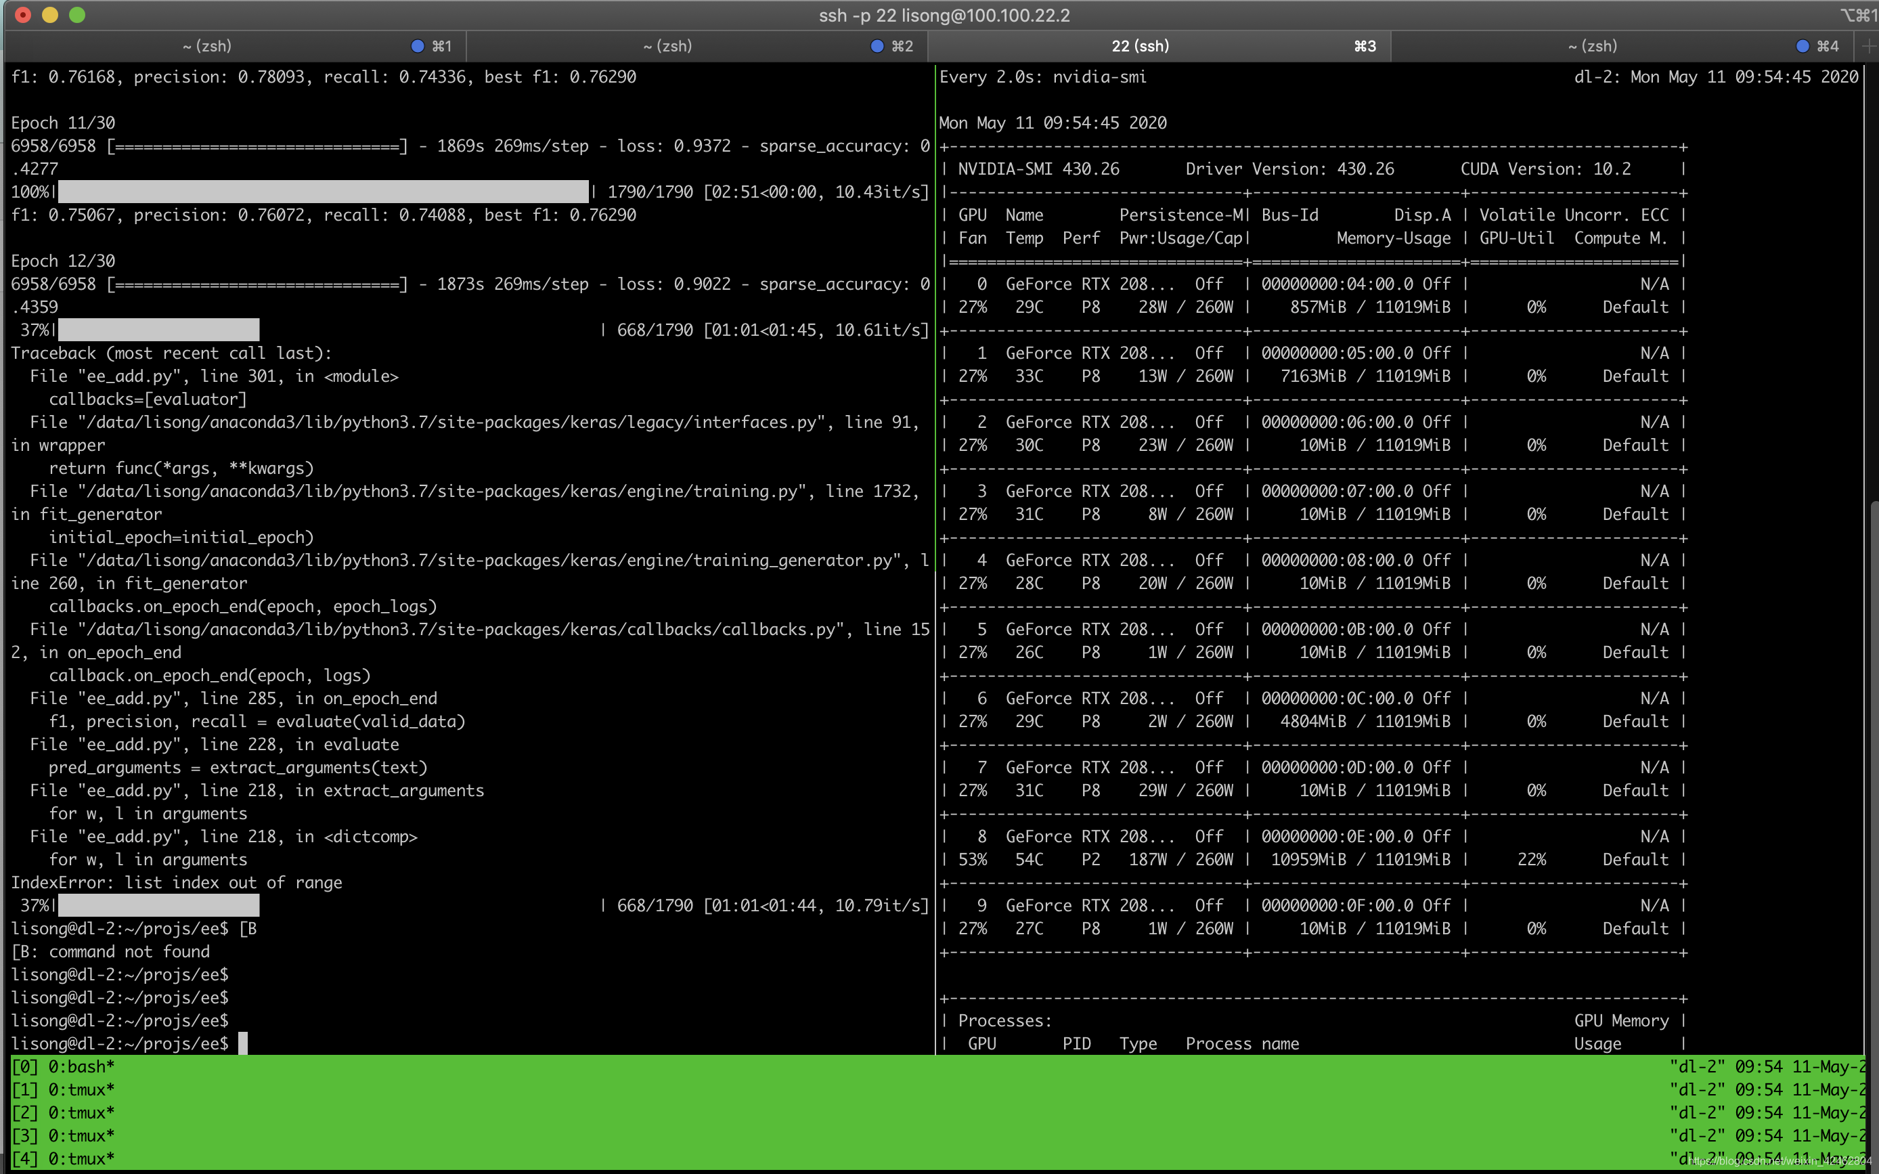
Task: Click the 100% completed progress bar
Action: tap(324, 192)
